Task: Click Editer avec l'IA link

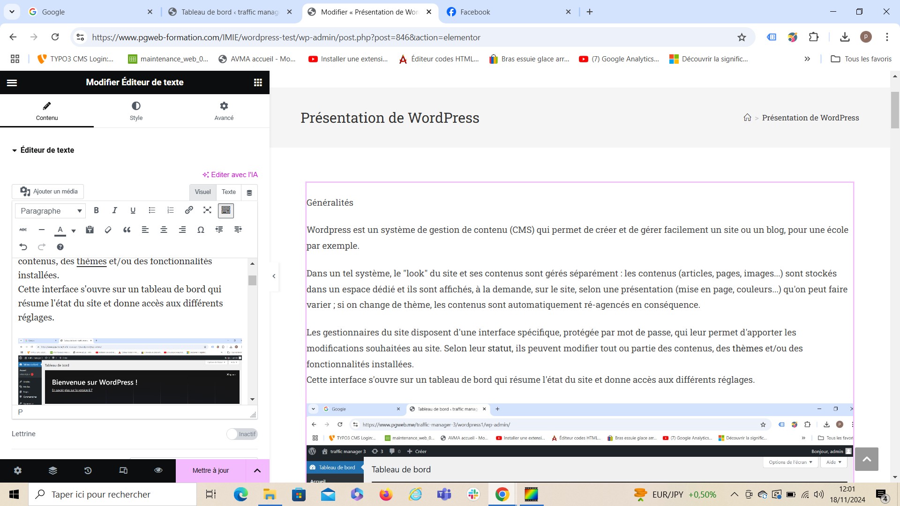Action: 230,175
